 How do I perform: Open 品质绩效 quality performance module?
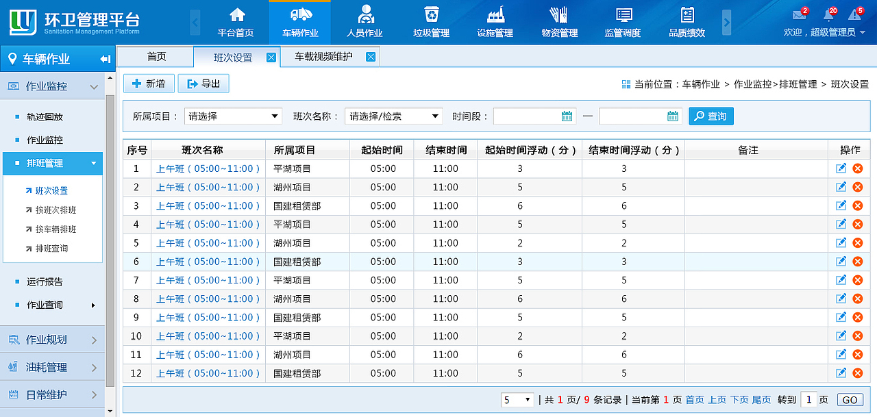click(x=687, y=23)
